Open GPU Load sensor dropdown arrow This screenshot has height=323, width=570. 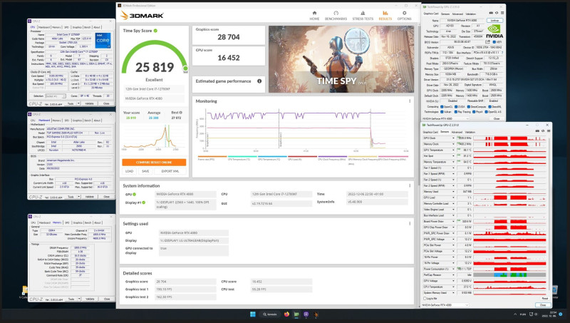tap(453, 198)
